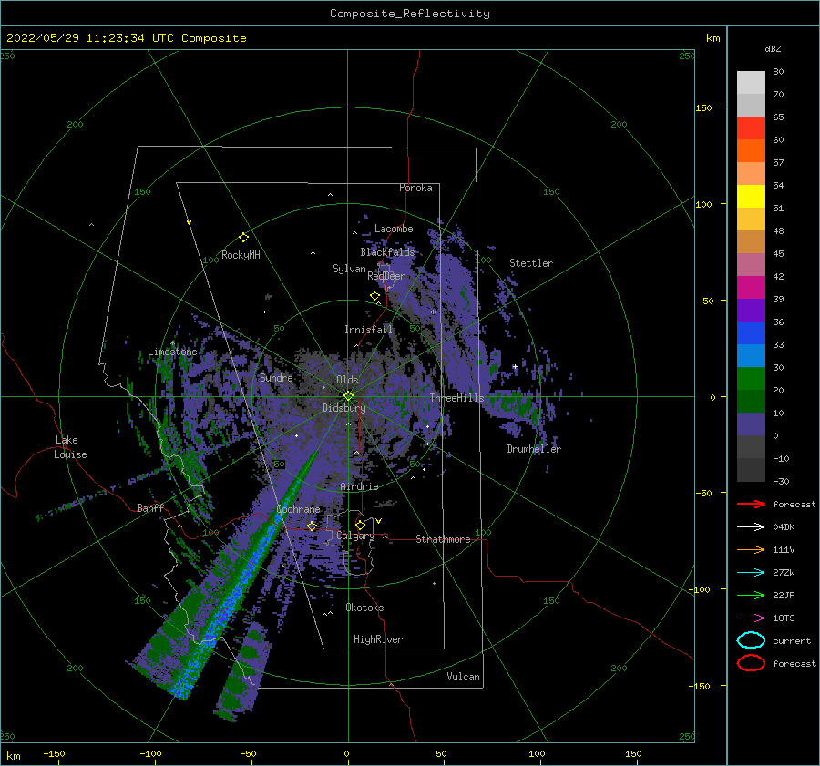Viewport: 820px width, 766px height.
Task: Click the light blue 33 dBZ swatch
Action: coord(751,355)
